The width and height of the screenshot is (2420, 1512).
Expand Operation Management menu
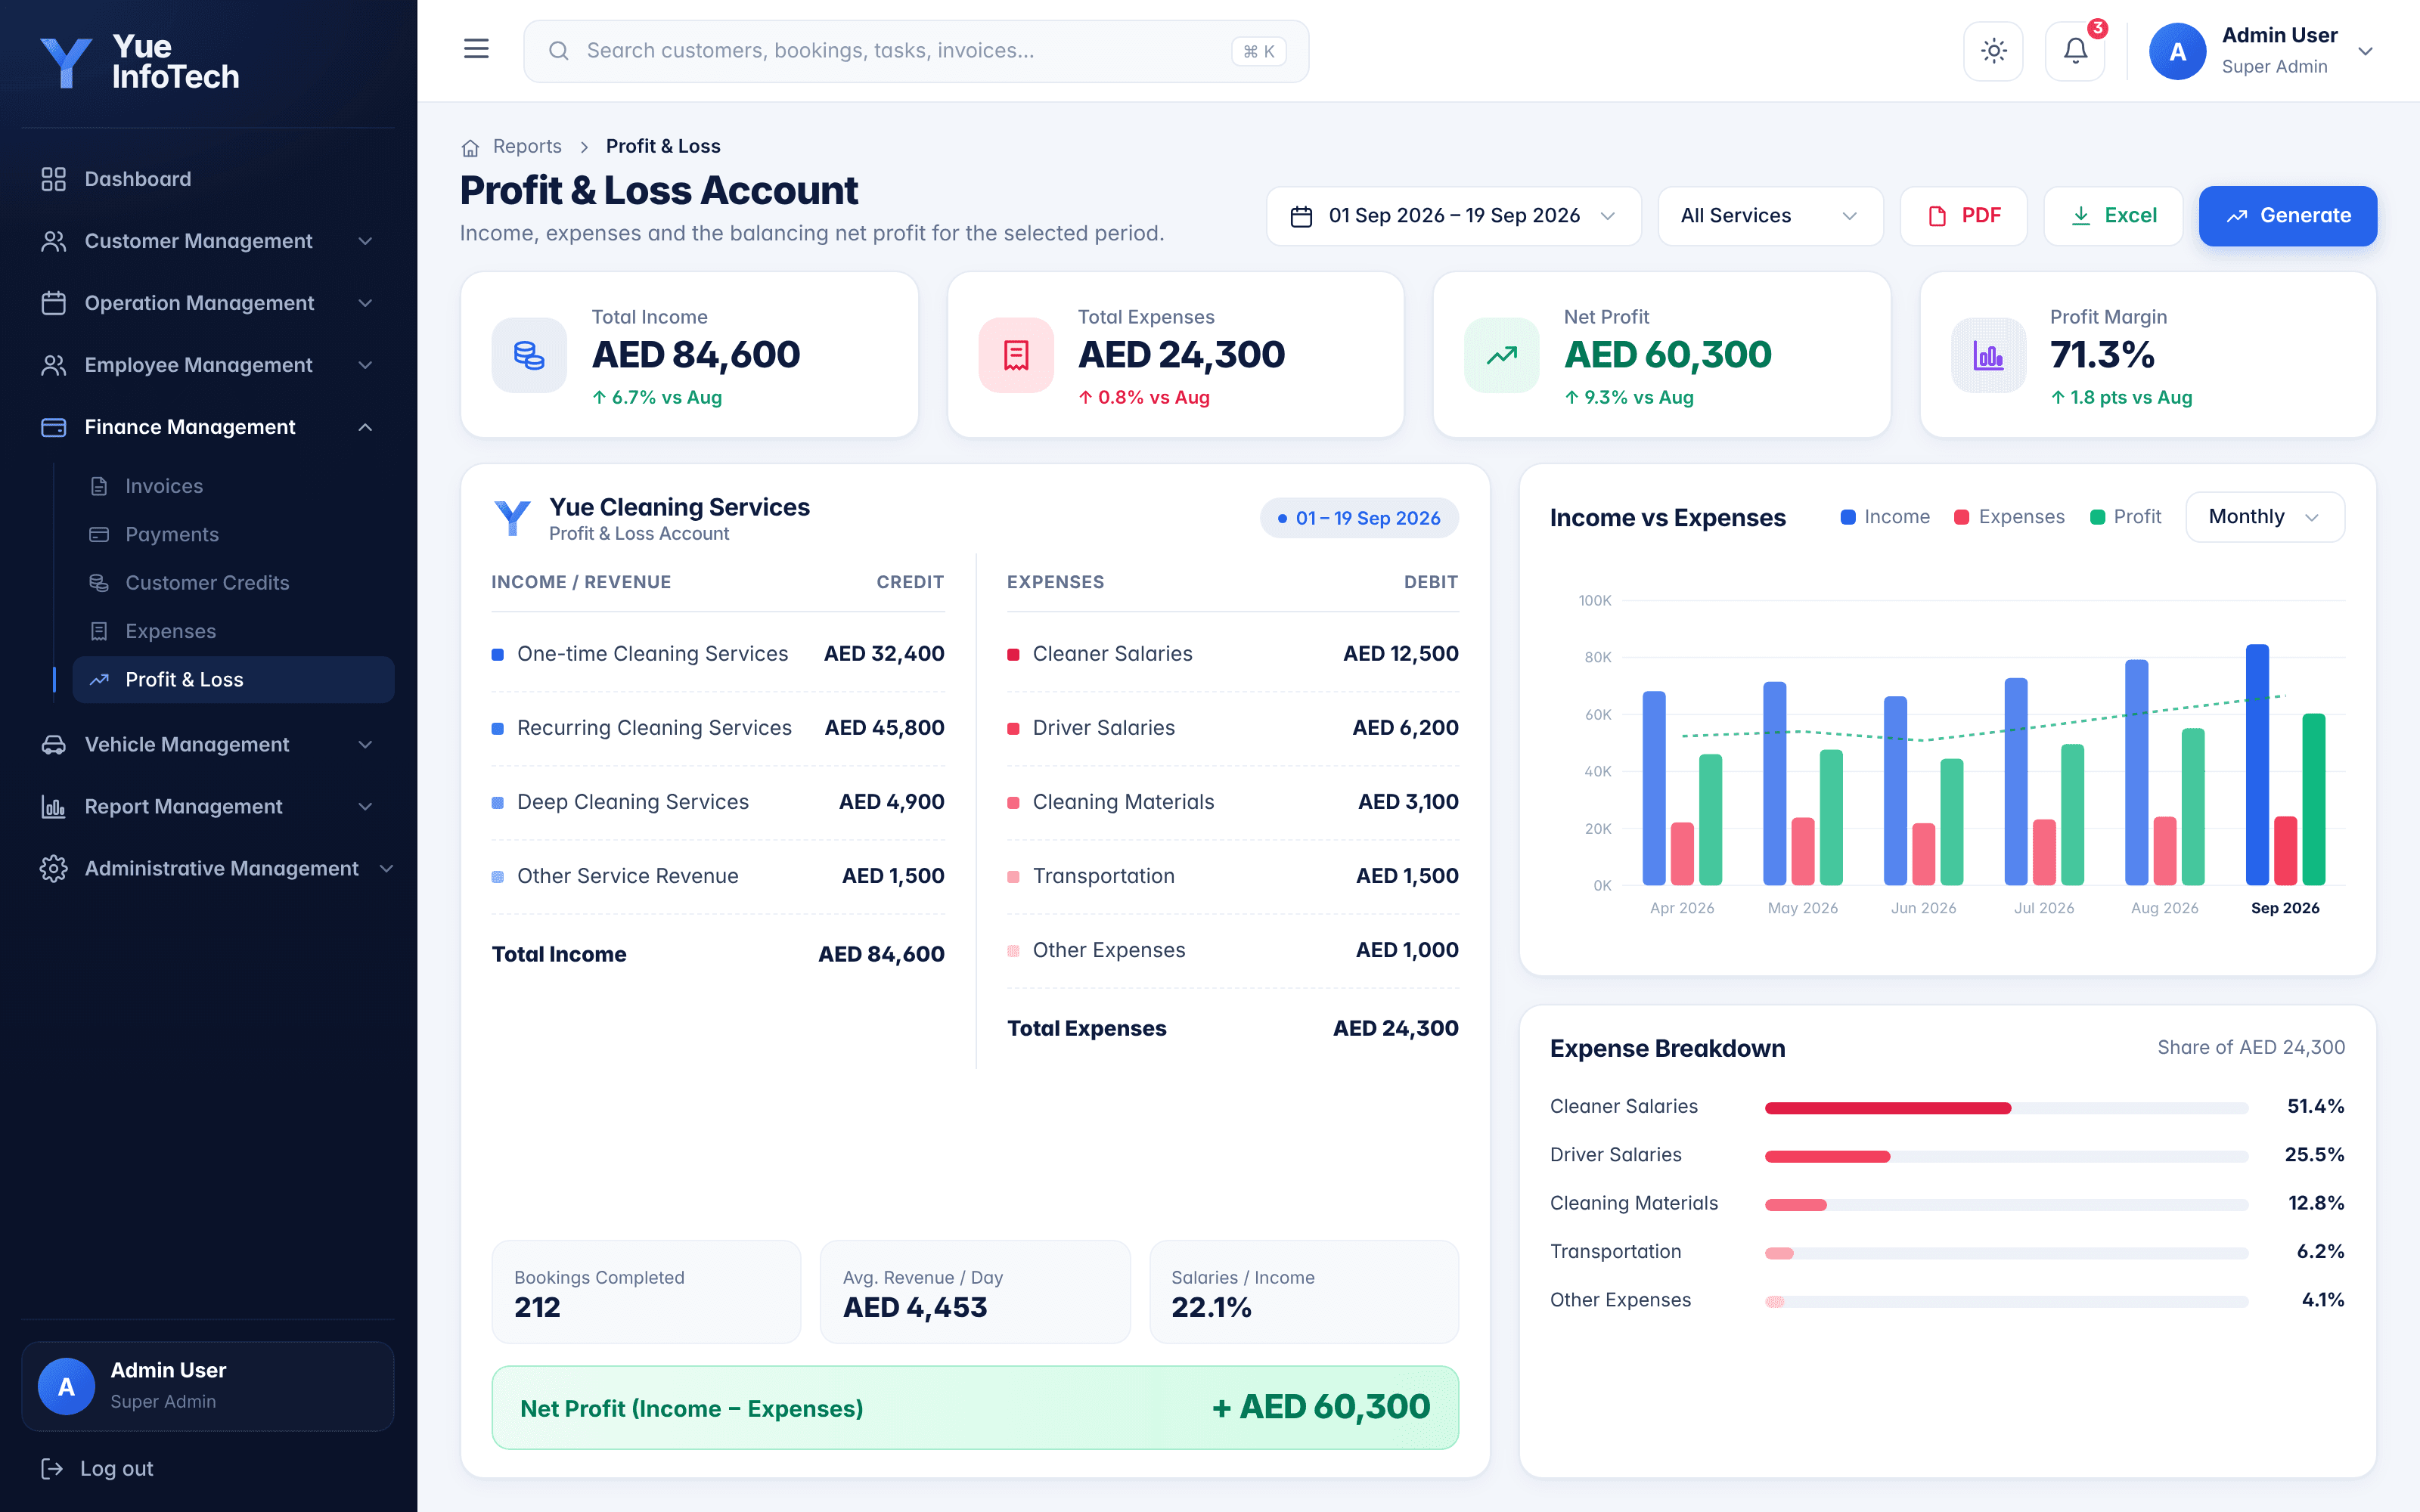tap(208, 303)
